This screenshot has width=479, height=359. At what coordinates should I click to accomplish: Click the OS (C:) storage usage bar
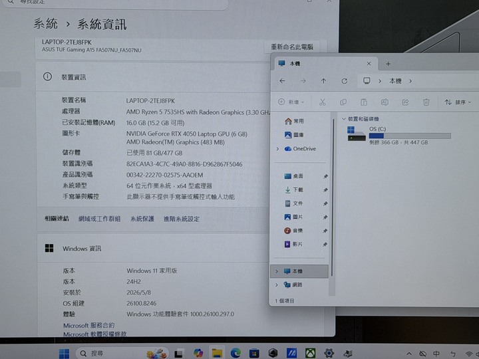pos(410,136)
